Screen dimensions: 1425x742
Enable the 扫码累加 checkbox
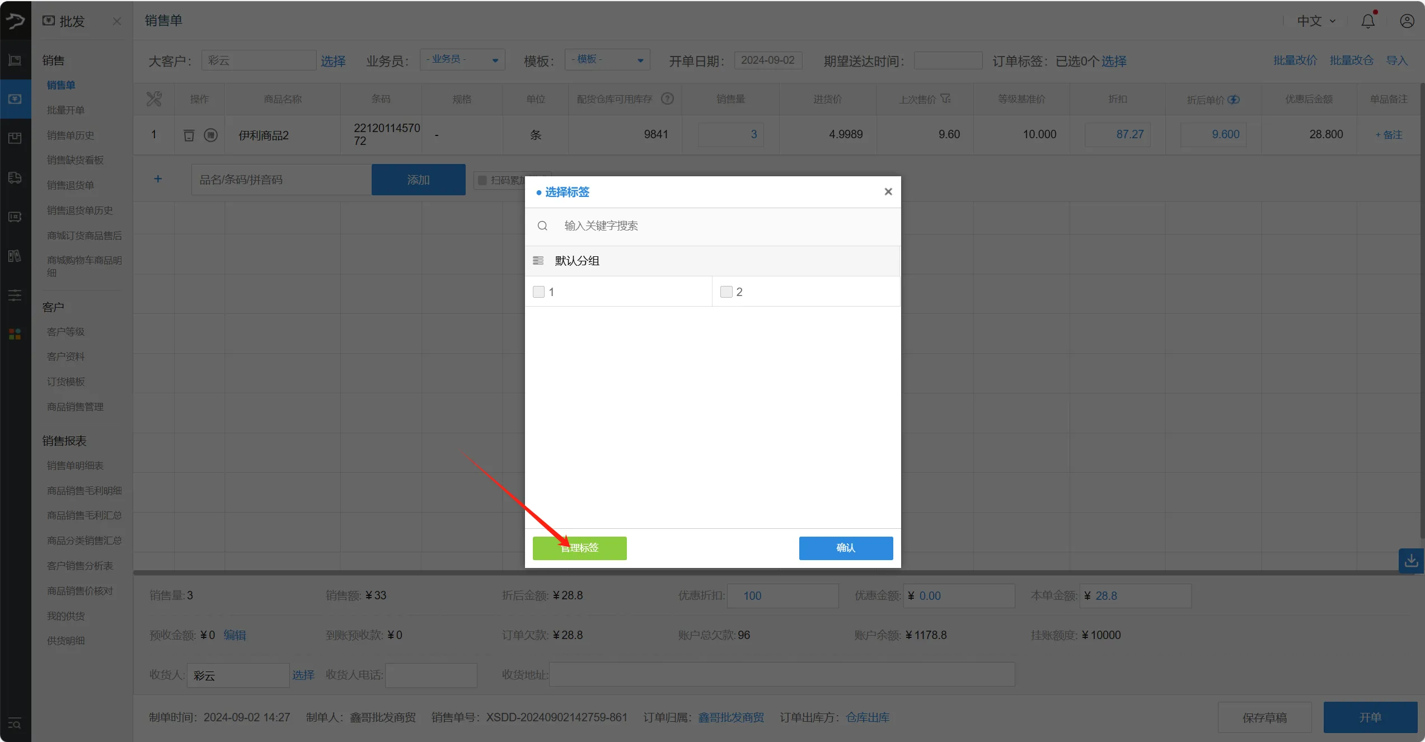[x=483, y=180]
